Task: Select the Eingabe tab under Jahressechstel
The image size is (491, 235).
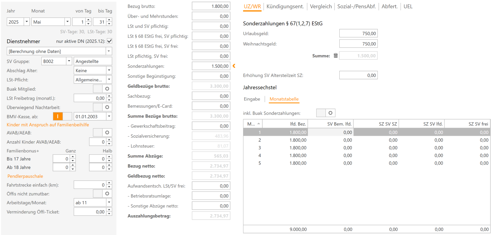Action: pos(252,99)
